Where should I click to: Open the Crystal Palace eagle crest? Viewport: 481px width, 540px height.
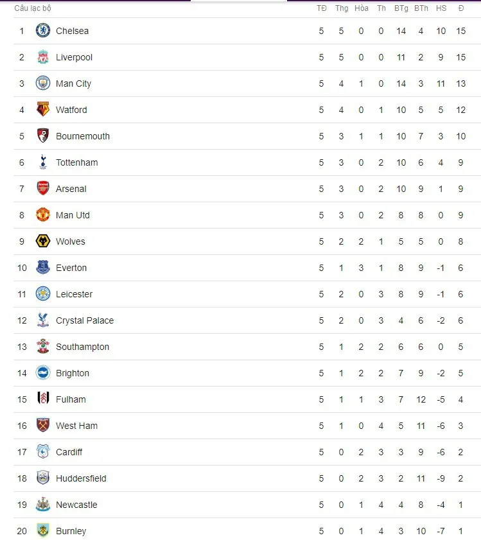(x=43, y=320)
